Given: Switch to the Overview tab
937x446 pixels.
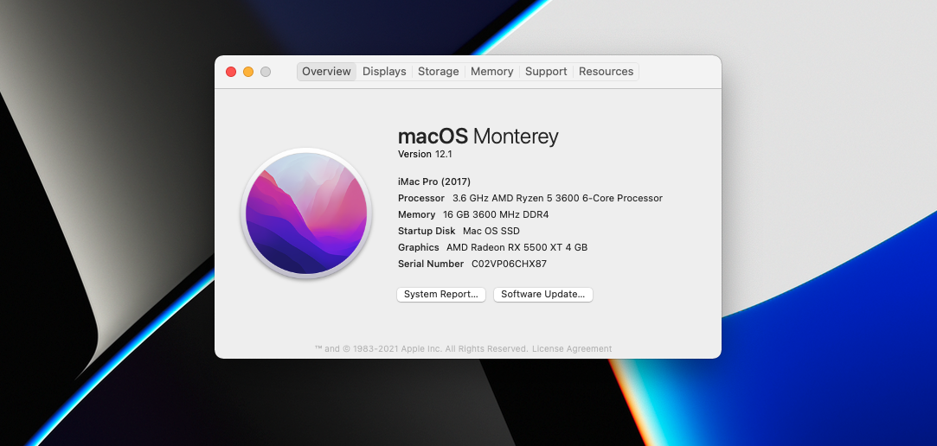Looking at the screenshot, I should pos(326,72).
